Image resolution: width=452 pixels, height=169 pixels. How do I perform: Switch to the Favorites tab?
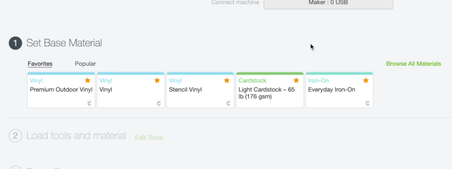(x=40, y=64)
